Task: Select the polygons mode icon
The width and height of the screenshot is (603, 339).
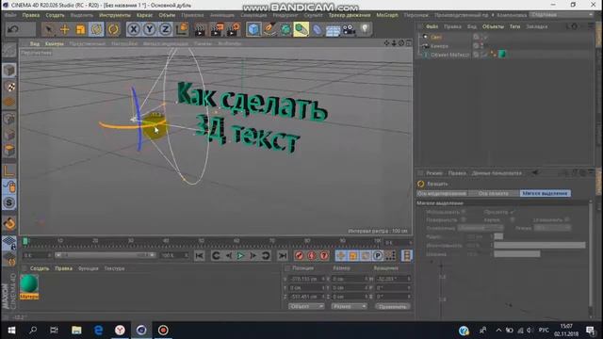Action: coord(9,151)
